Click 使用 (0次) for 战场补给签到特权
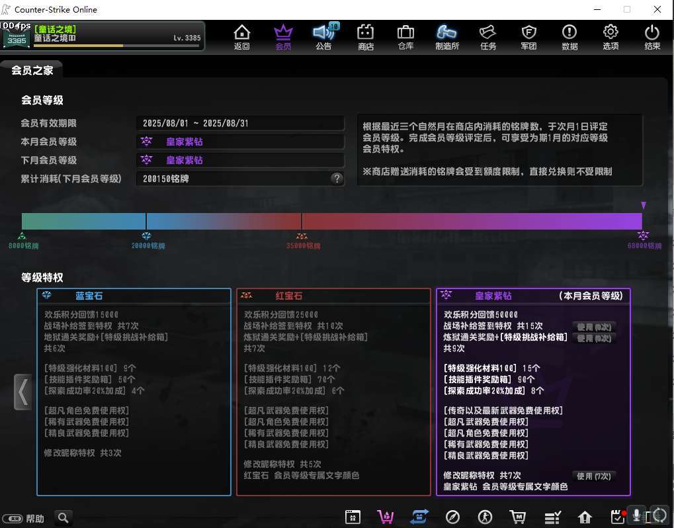674x528 pixels. pyautogui.click(x=593, y=327)
